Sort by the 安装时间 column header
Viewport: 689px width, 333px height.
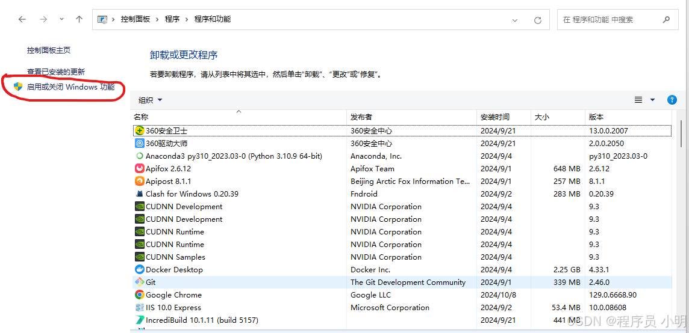[x=504, y=117]
